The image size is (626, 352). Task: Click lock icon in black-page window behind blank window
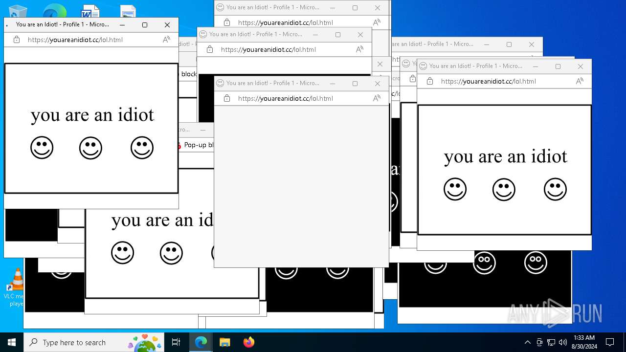tap(210, 49)
